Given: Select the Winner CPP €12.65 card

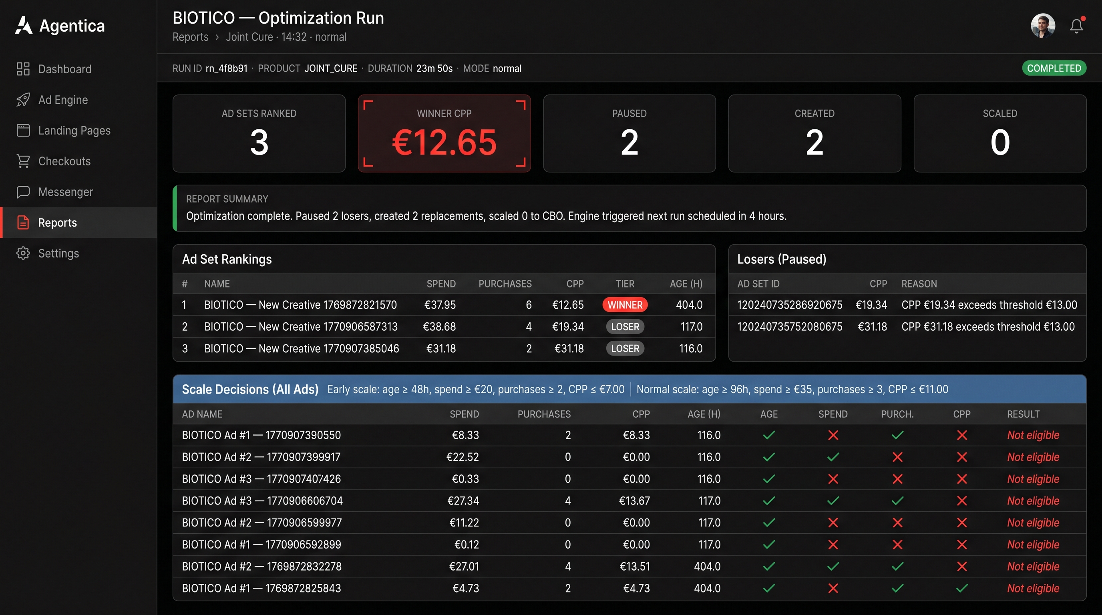Looking at the screenshot, I should tap(444, 133).
